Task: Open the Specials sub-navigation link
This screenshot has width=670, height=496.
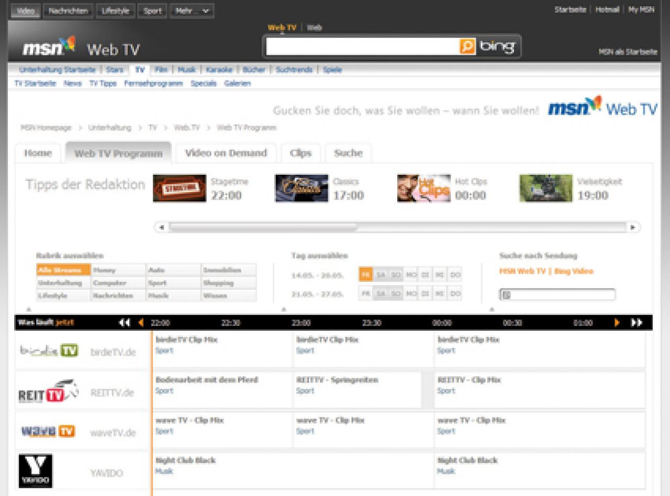Action: (204, 83)
